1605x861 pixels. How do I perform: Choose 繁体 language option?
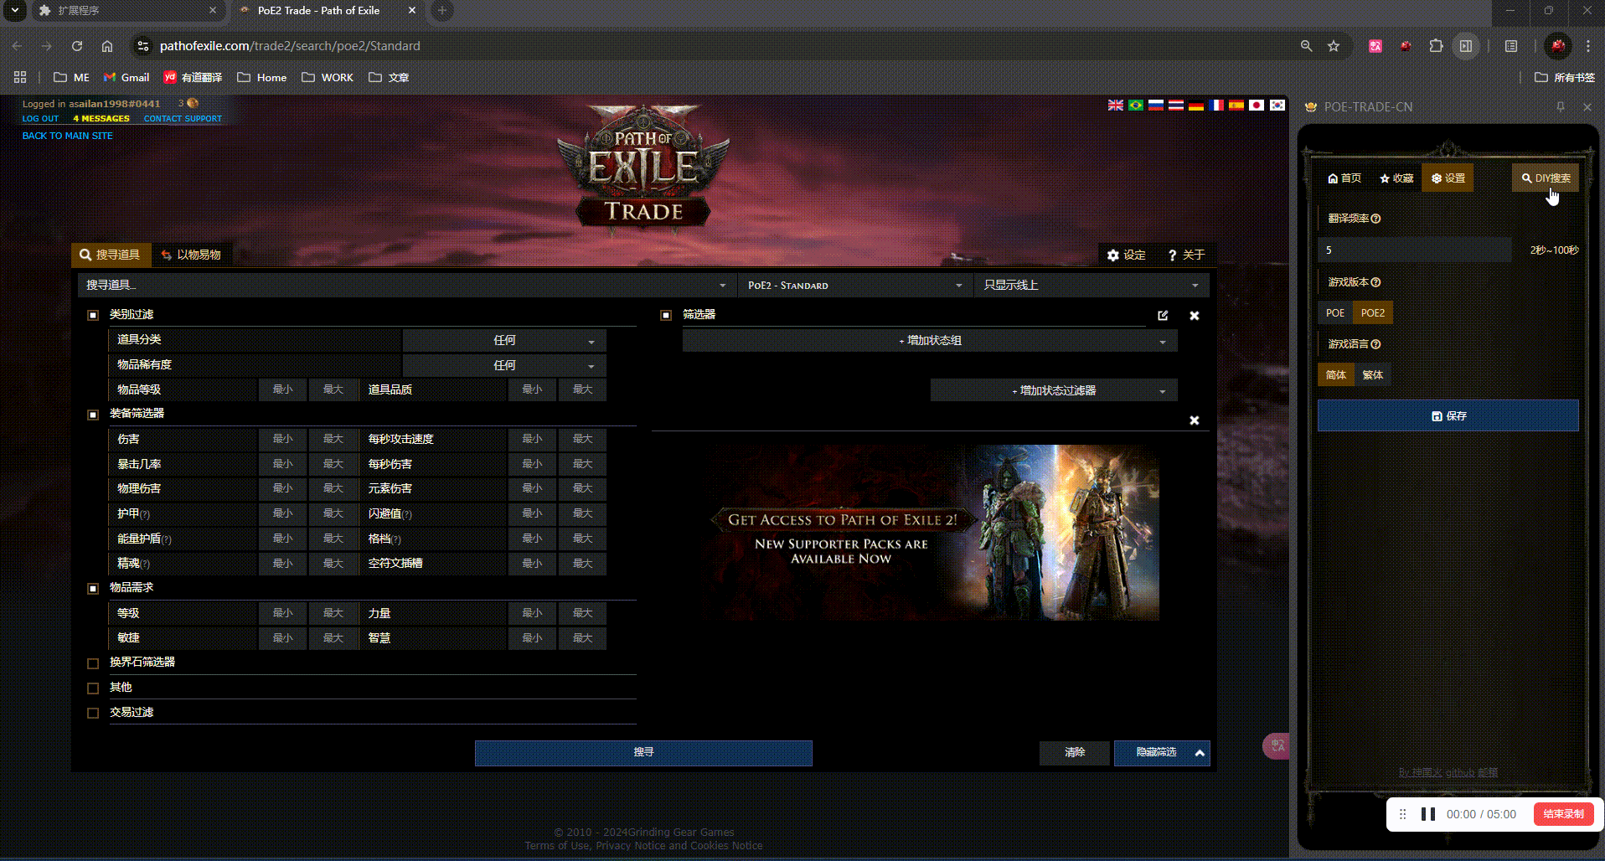[x=1372, y=375]
